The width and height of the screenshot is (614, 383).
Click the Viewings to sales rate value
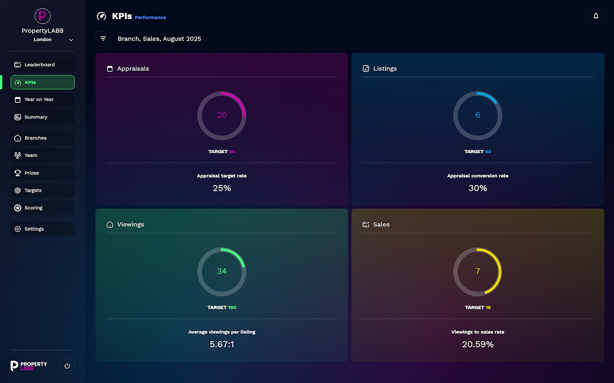477,344
